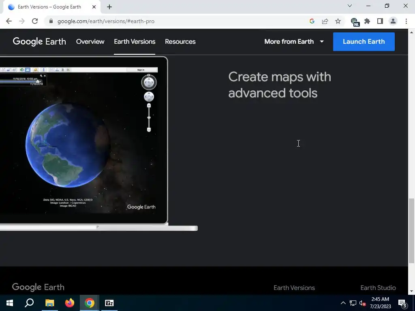Click the page vertical scrollbar thumb
The image size is (415, 311).
pos(411,230)
